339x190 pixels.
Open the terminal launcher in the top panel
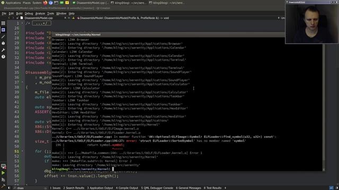(x=56, y=3)
